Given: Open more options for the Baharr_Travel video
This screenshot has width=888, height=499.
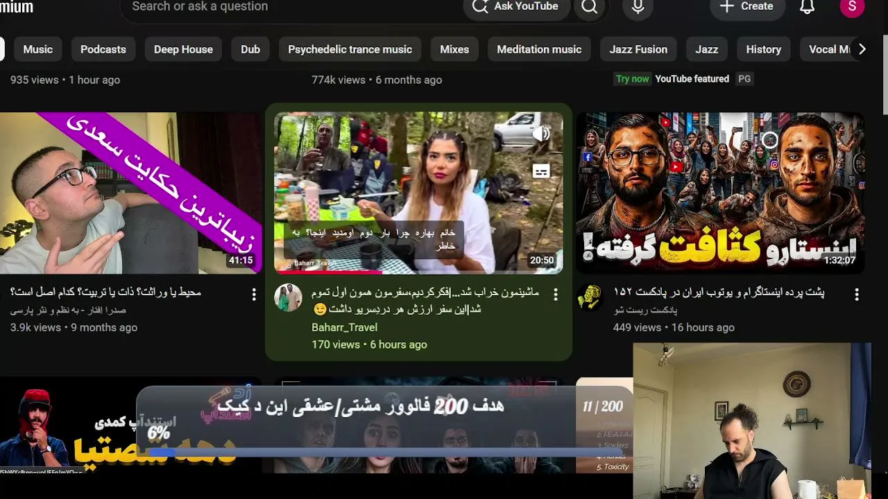Looking at the screenshot, I should pyautogui.click(x=555, y=295).
